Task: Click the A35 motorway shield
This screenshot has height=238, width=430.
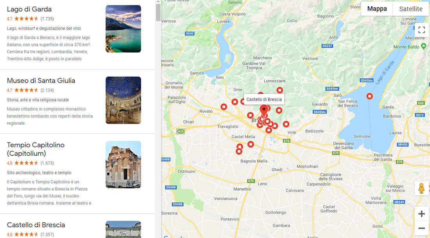Action: pyautogui.click(x=181, y=131)
